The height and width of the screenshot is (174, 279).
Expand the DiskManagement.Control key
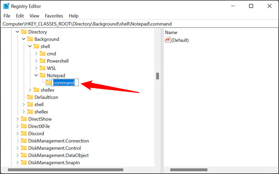[x=17, y=148]
